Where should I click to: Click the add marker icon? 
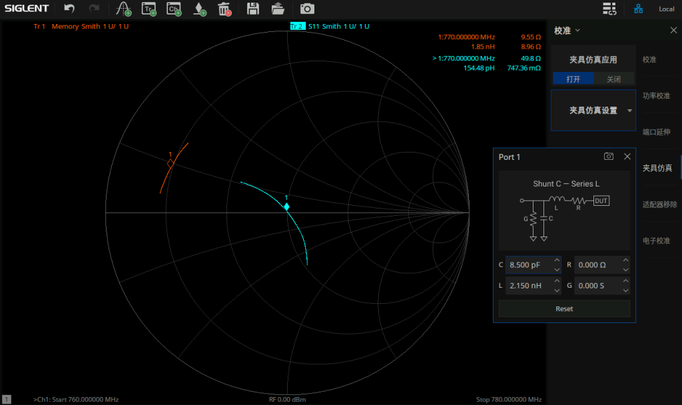123,9
